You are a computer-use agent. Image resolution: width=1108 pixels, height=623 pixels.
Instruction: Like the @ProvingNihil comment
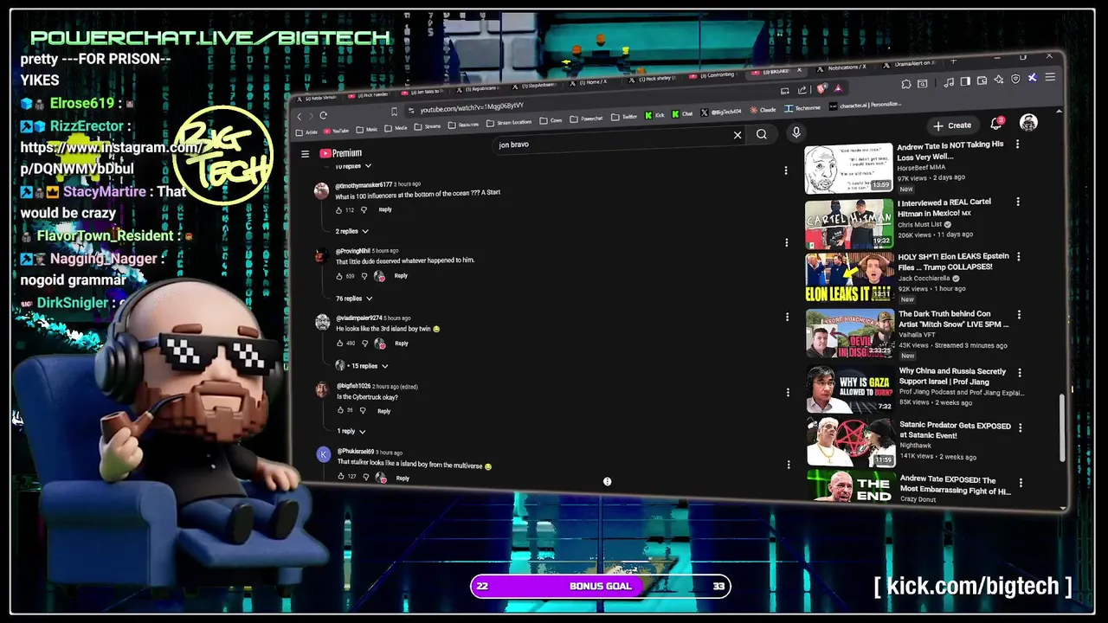pos(339,277)
